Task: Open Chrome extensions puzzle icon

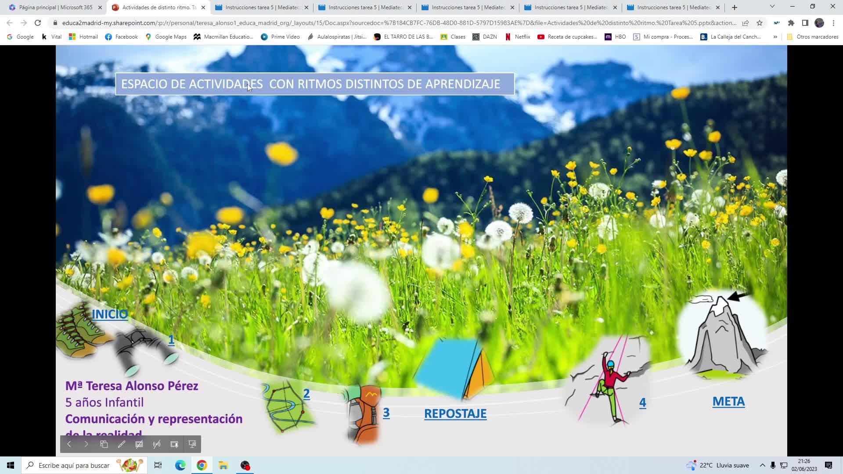Action: (791, 23)
